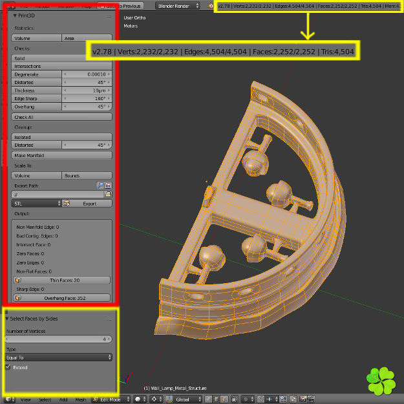This screenshot has width=404, height=404.
Task: Open the Add menu in 3D header
Action: (63, 399)
